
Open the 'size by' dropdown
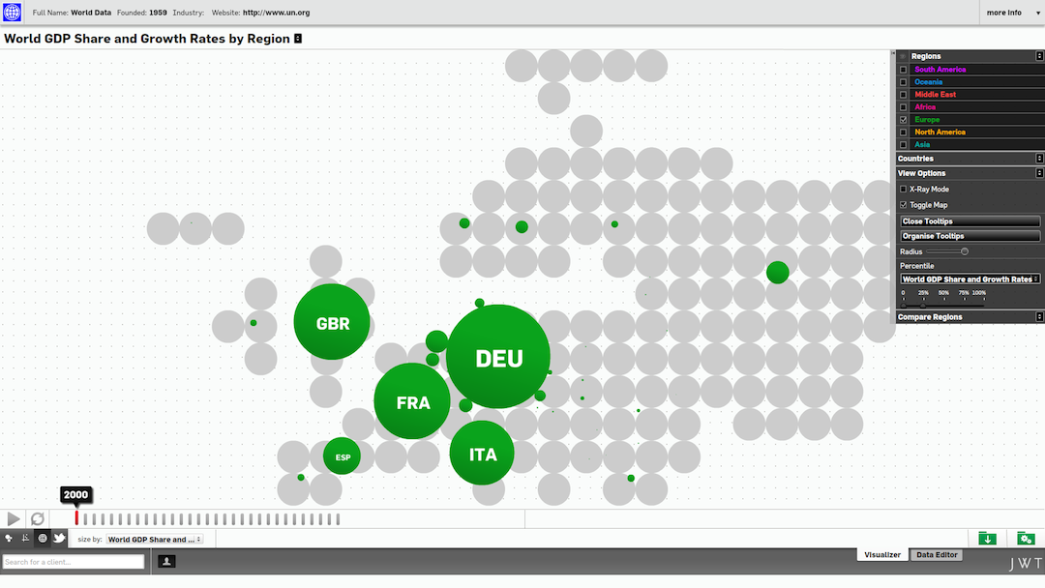coord(155,540)
